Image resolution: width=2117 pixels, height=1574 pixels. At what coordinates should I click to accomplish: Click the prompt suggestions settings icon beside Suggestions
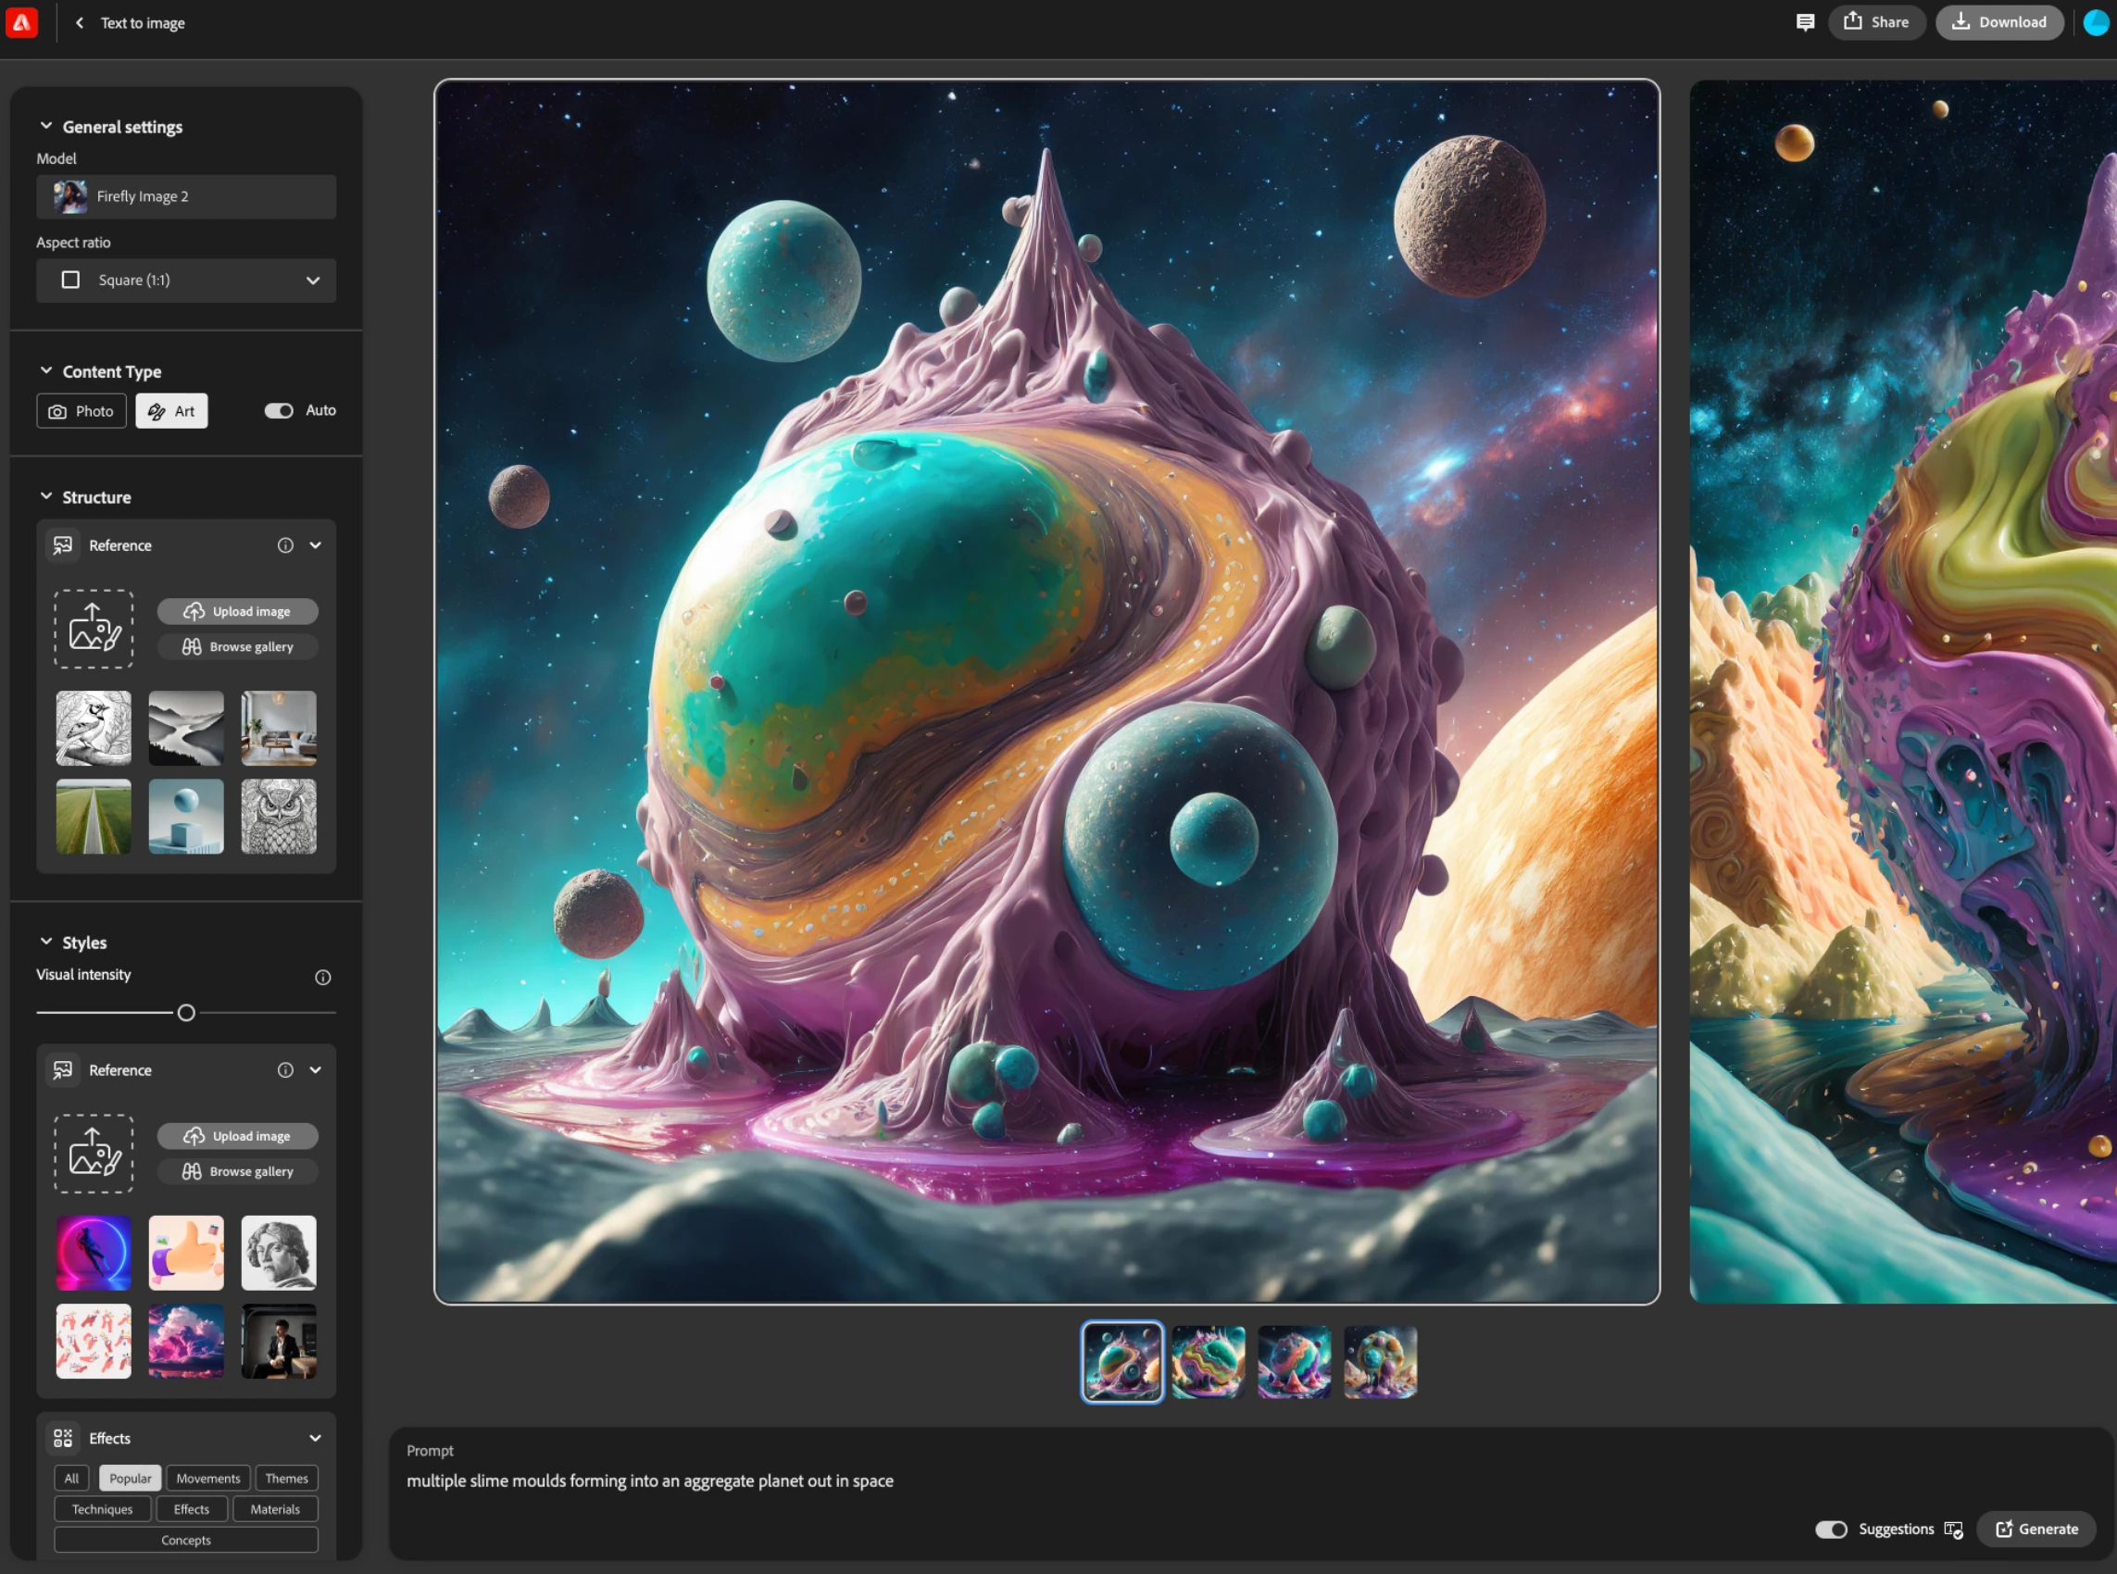click(x=1953, y=1530)
